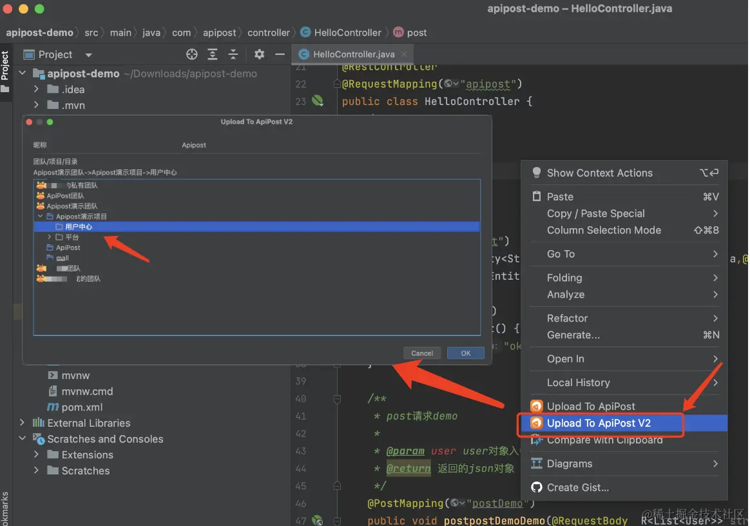The width and height of the screenshot is (750, 526).
Task: Open the Project view dropdown arrow
Action: (x=88, y=55)
